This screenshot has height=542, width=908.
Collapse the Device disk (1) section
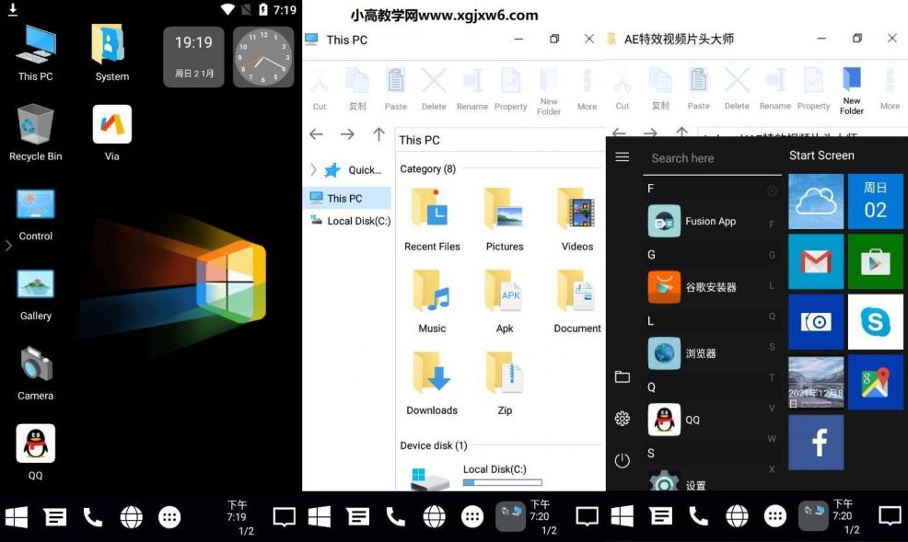tap(433, 444)
